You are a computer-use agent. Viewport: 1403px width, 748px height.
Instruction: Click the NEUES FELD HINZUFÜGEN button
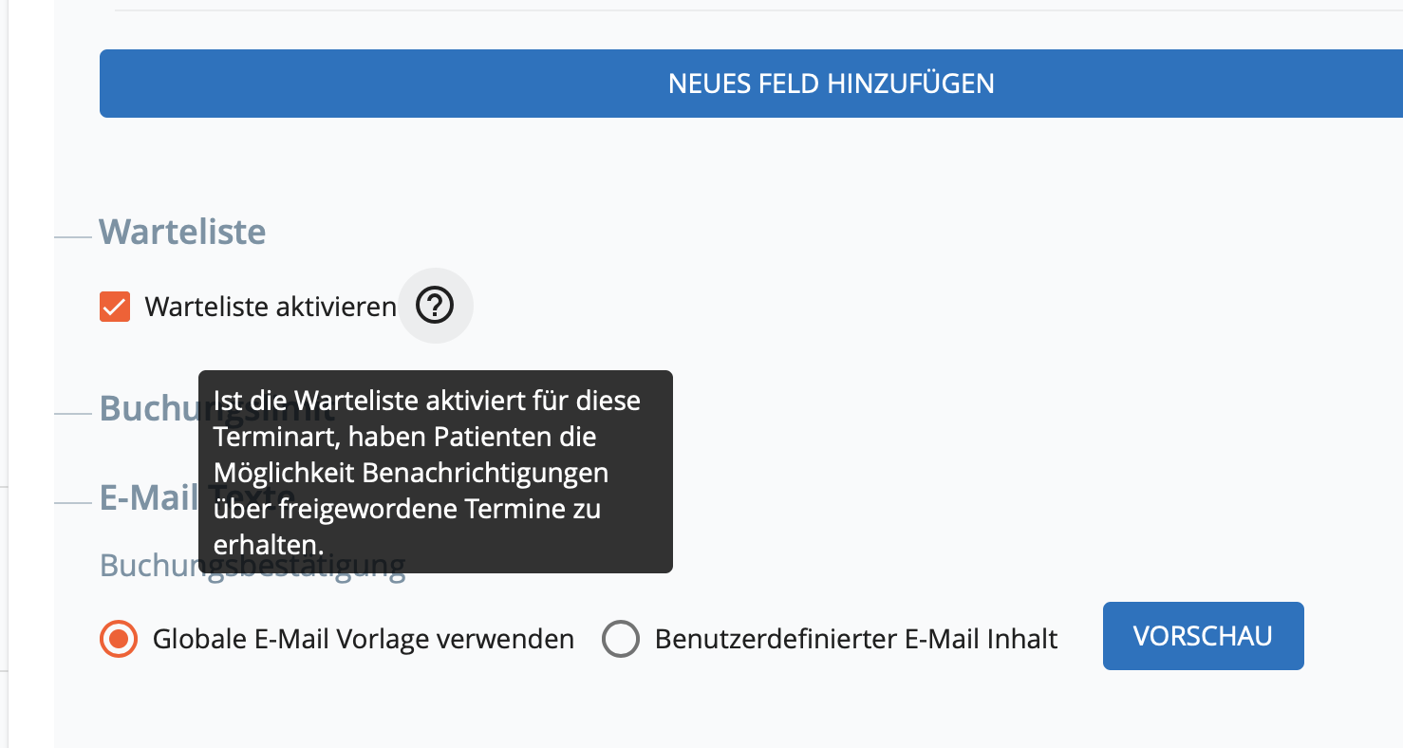(x=751, y=84)
